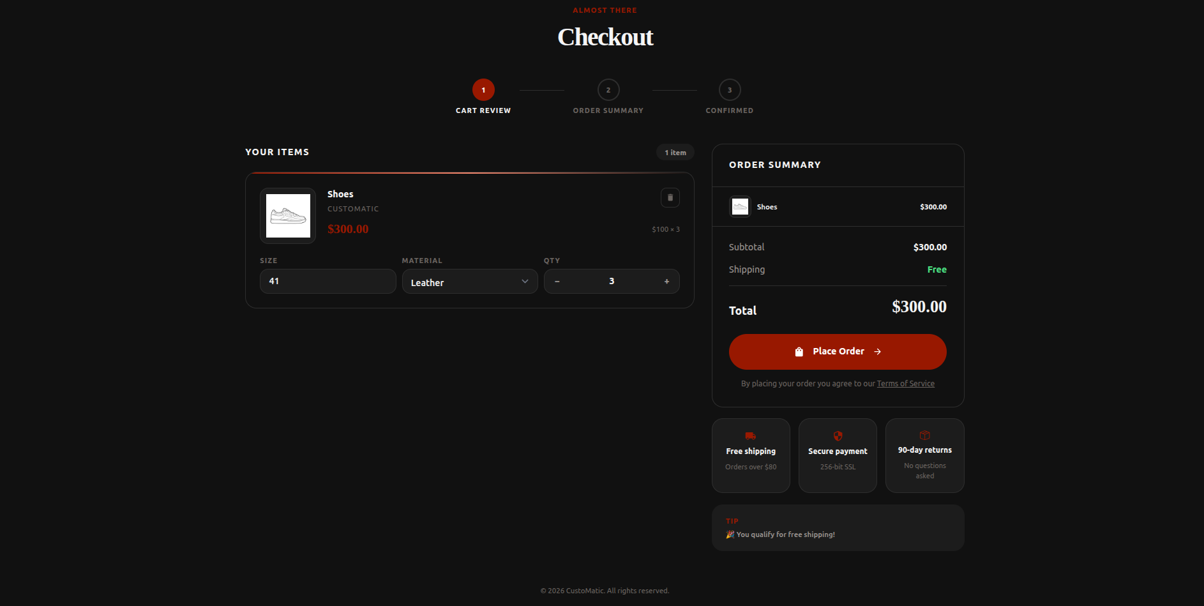Click the arrow icon in Place Order
Screen dimensions: 1204x606
coord(877,352)
